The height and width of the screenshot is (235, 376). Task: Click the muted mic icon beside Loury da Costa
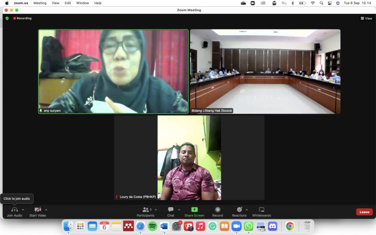(117, 197)
